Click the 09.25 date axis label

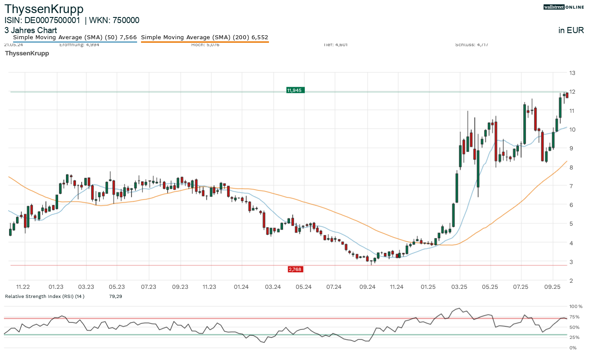point(552,287)
